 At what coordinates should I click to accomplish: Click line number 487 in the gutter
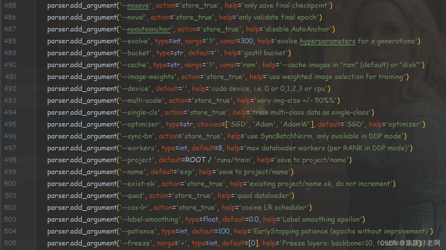(10, 29)
